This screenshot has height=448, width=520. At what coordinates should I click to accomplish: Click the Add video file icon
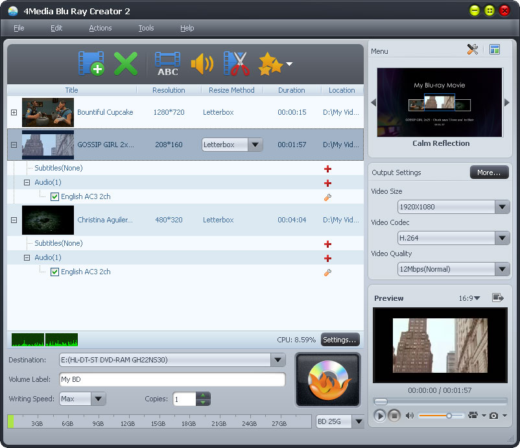(91, 64)
